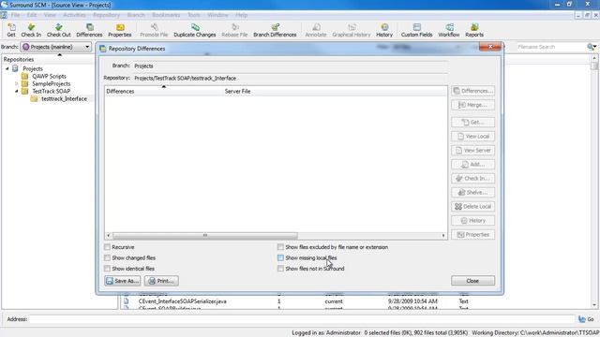The width and height of the screenshot is (600, 337).
Task: Open Branch Differences from the toolbar
Action: click(275, 30)
